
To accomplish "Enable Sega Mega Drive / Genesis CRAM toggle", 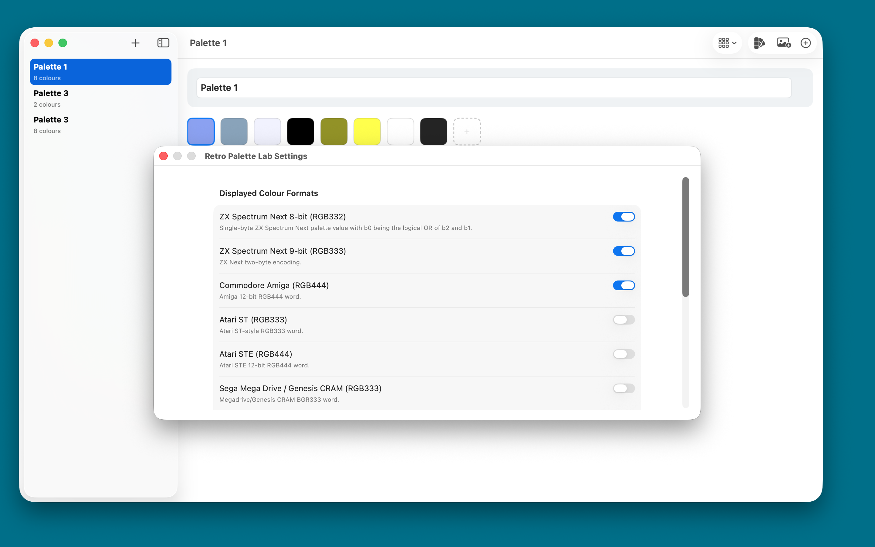I will pyautogui.click(x=624, y=389).
